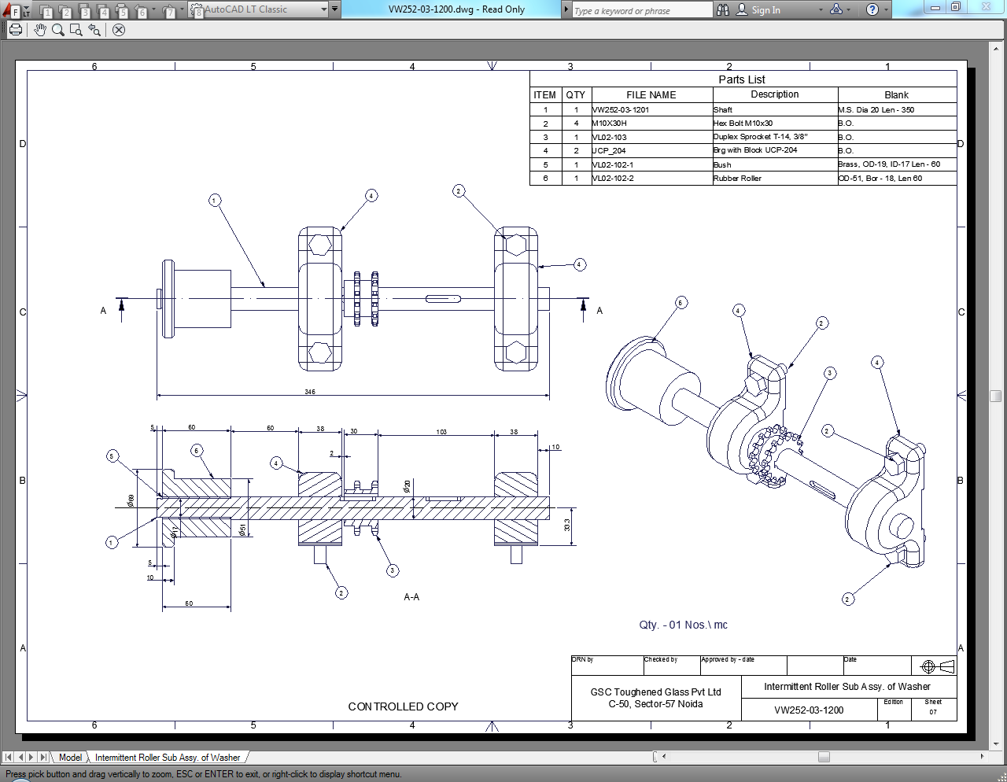
Task: Jump to last layout tab arrow
Action: pyautogui.click(x=43, y=757)
